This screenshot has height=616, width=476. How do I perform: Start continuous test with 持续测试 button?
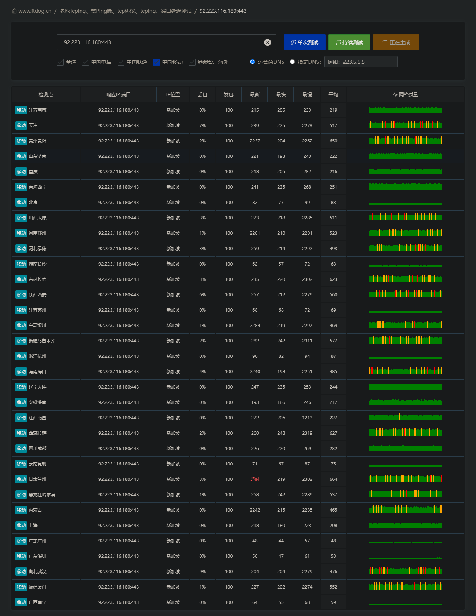pyautogui.click(x=349, y=42)
